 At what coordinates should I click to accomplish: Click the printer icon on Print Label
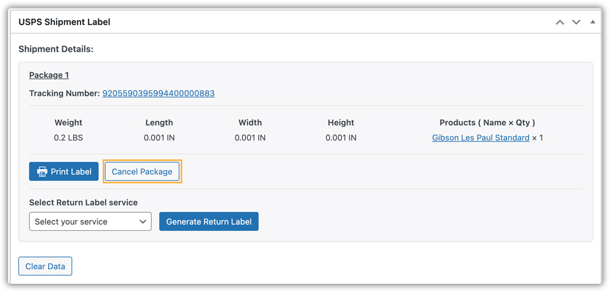point(42,172)
